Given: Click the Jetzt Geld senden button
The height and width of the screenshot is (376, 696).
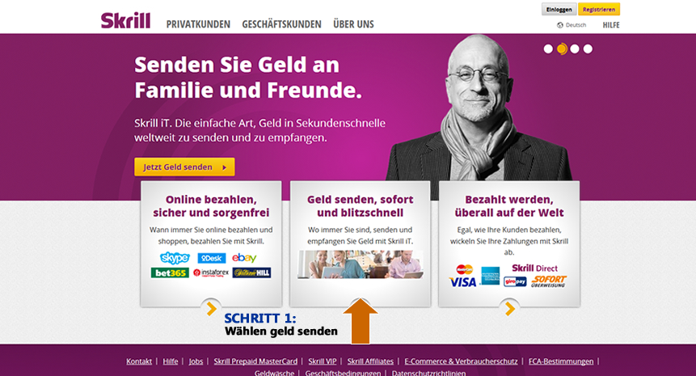Looking at the screenshot, I should [184, 167].
